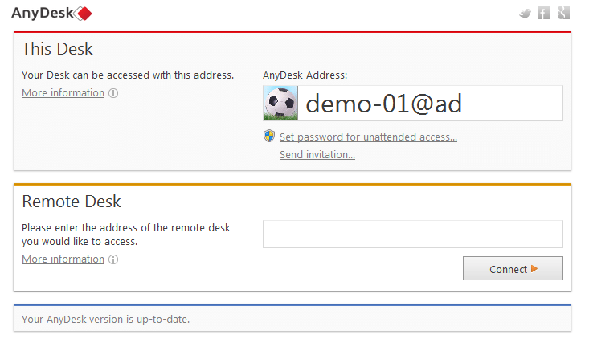Screen dimensions: 589x355
Task: Click the Connect button
Action: tap(513, 268)
